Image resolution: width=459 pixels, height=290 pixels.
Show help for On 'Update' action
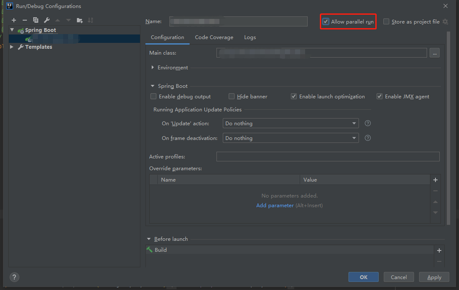[368, 123]
